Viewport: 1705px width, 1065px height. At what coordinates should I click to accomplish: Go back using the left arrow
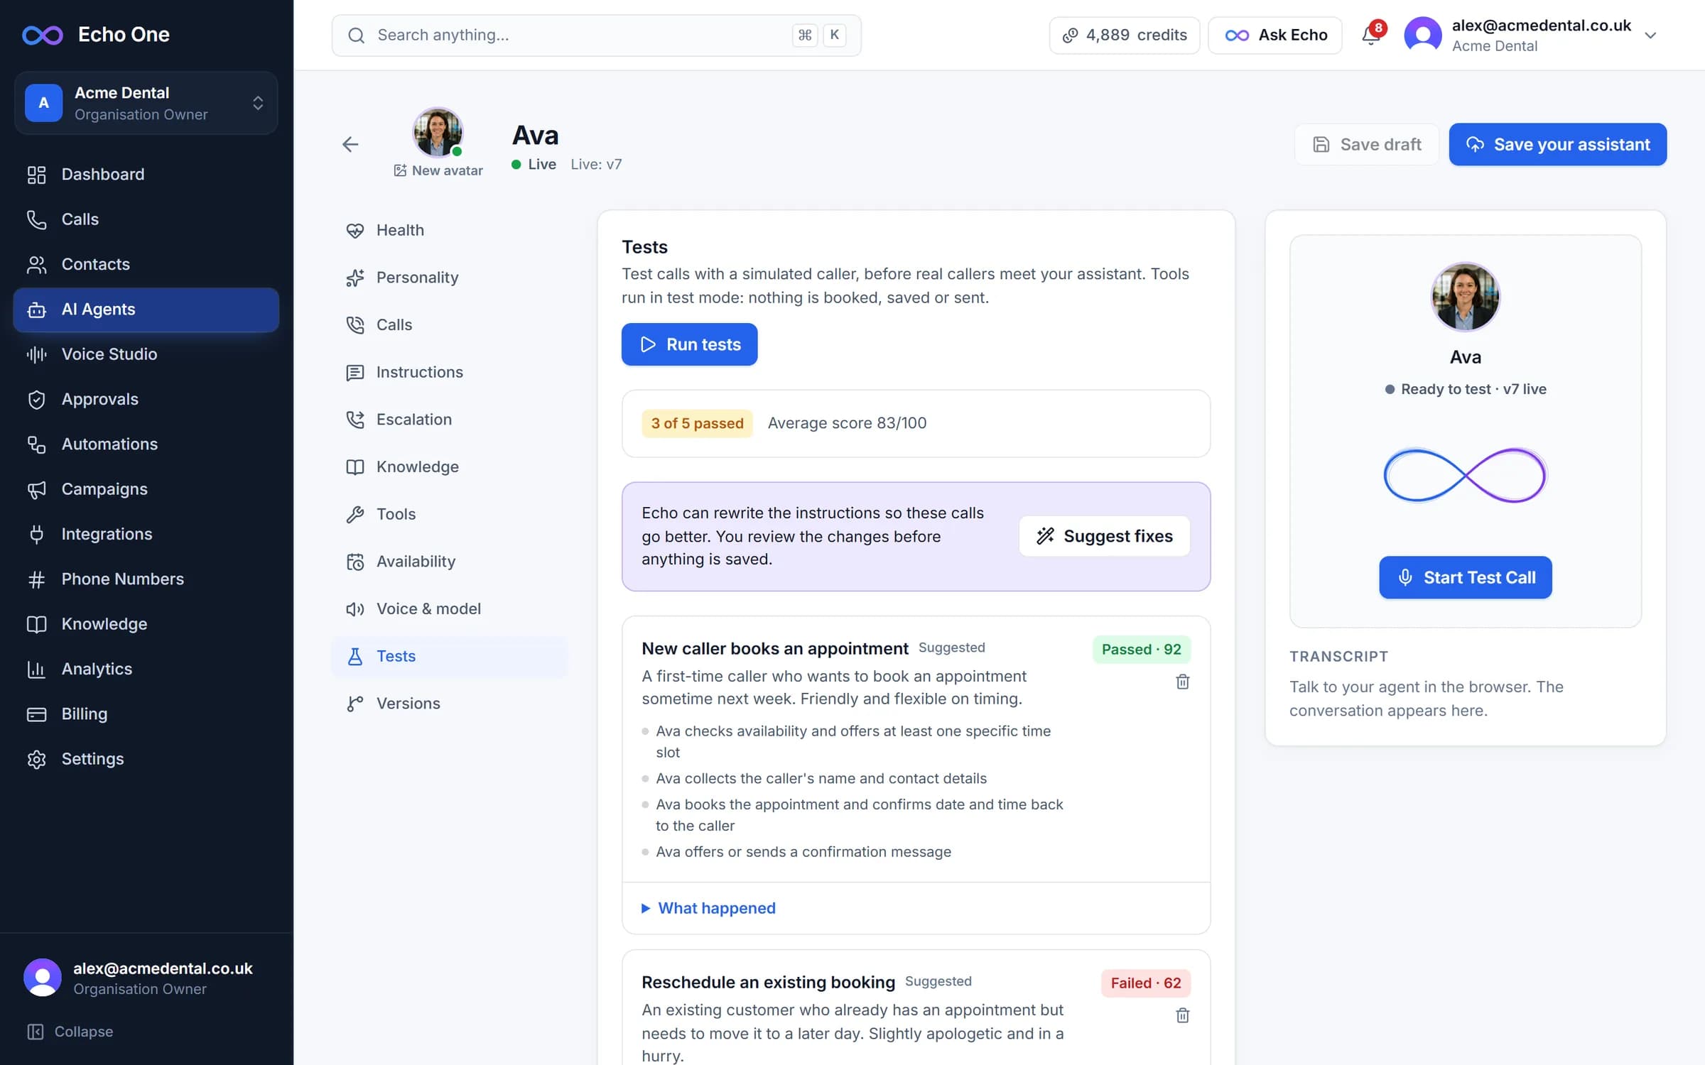coord(350,145)
